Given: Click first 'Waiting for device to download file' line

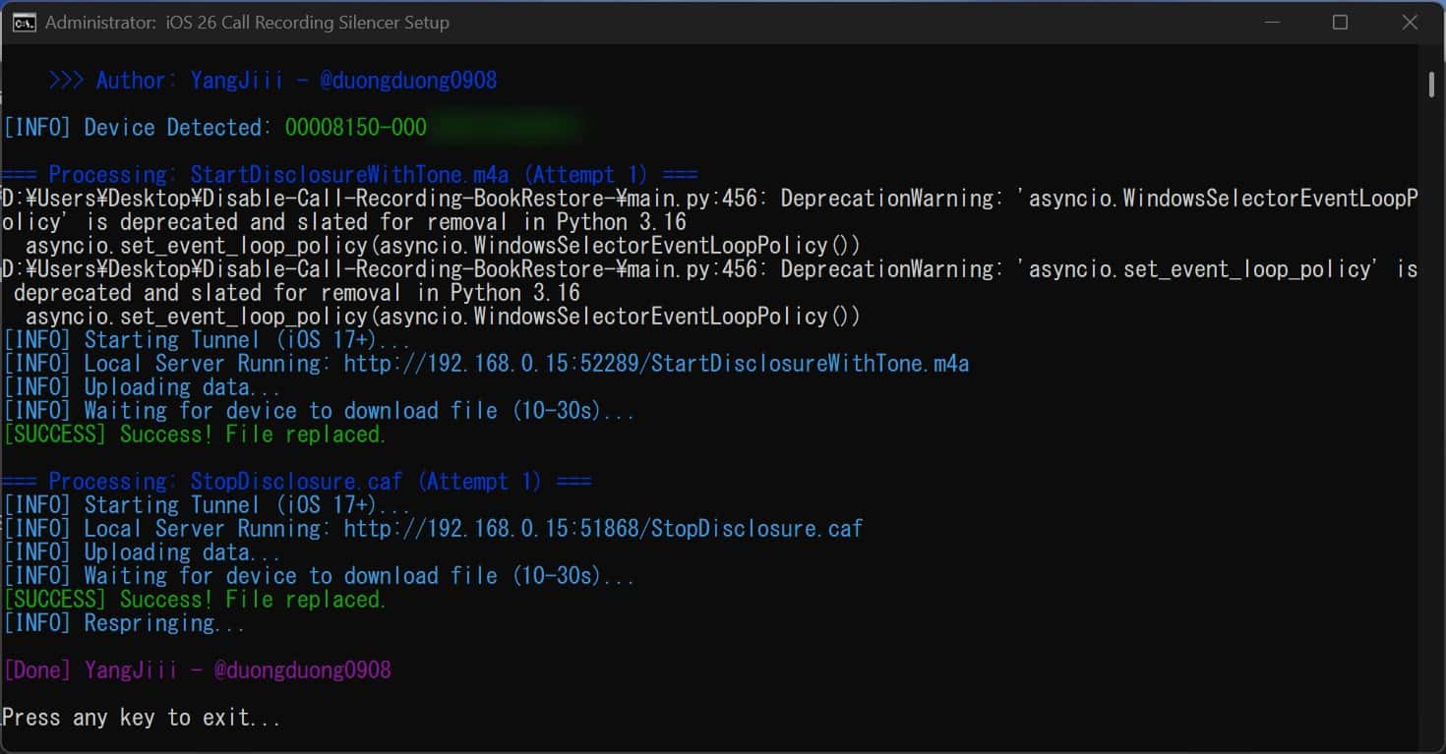Looking at the screenshot, I should (319, 411).
